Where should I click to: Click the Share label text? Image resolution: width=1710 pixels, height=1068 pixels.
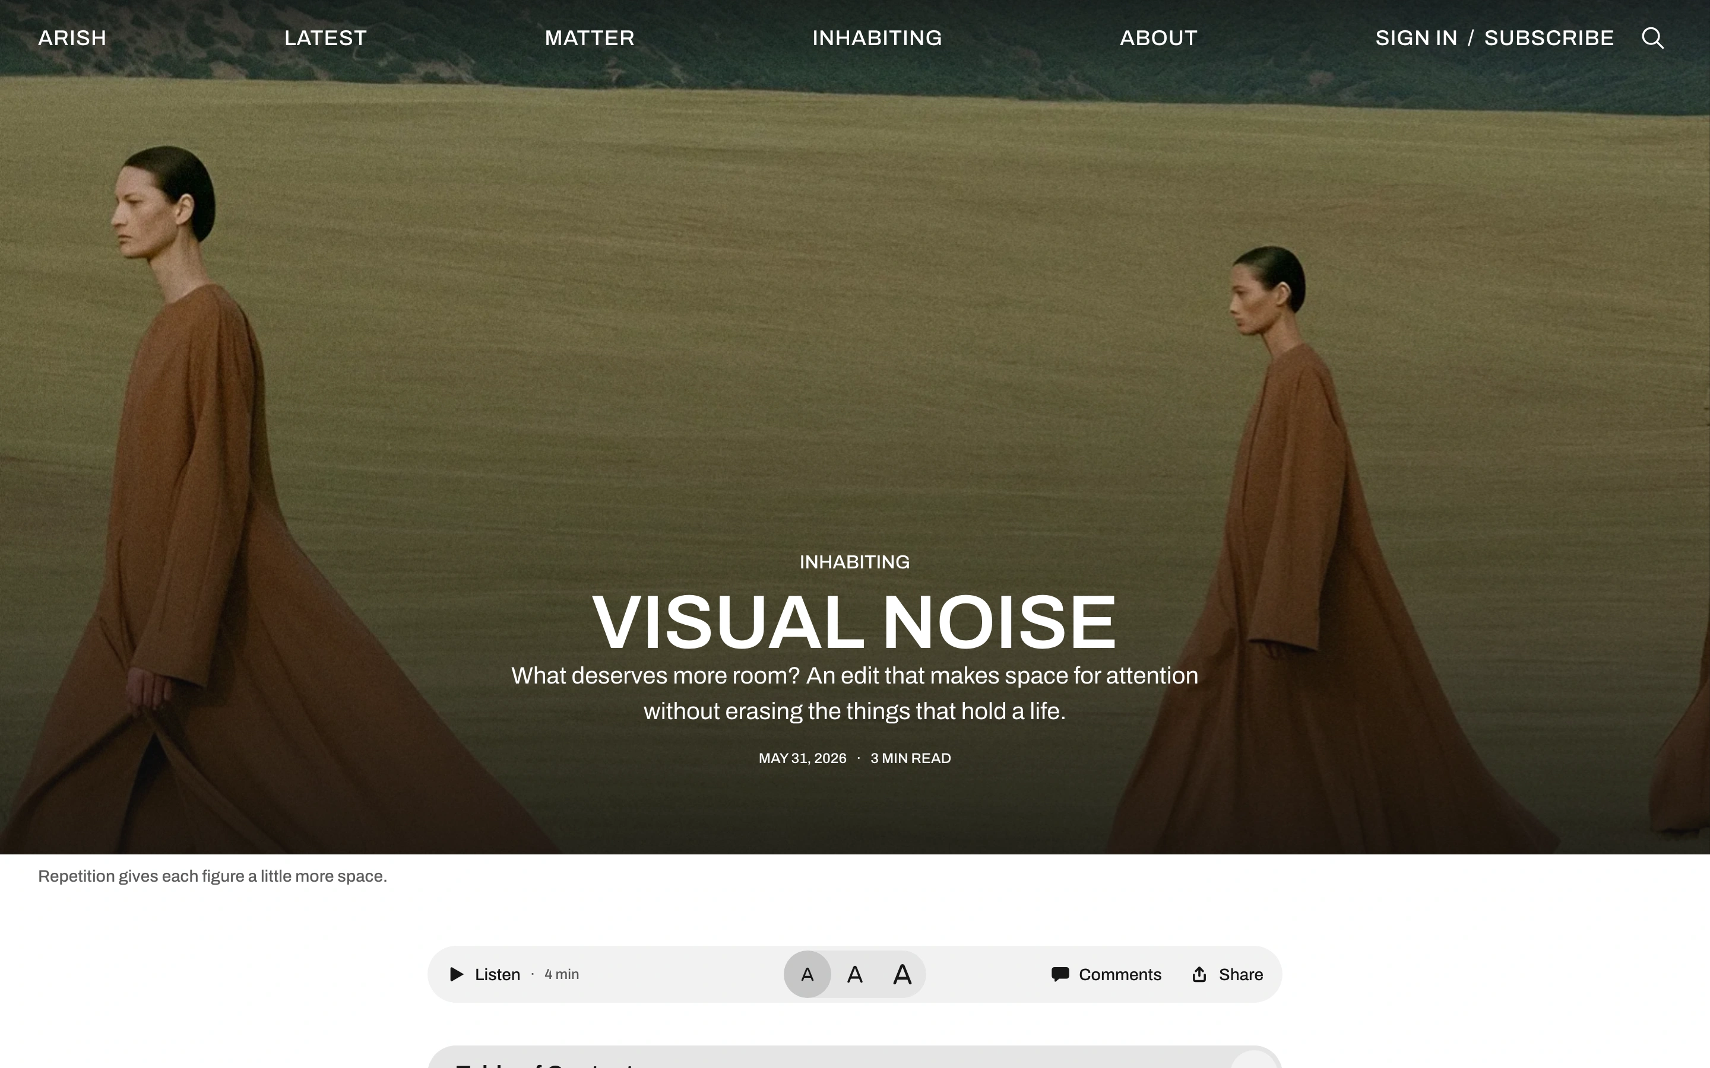pyautogui.click(x=1241, y=975)
